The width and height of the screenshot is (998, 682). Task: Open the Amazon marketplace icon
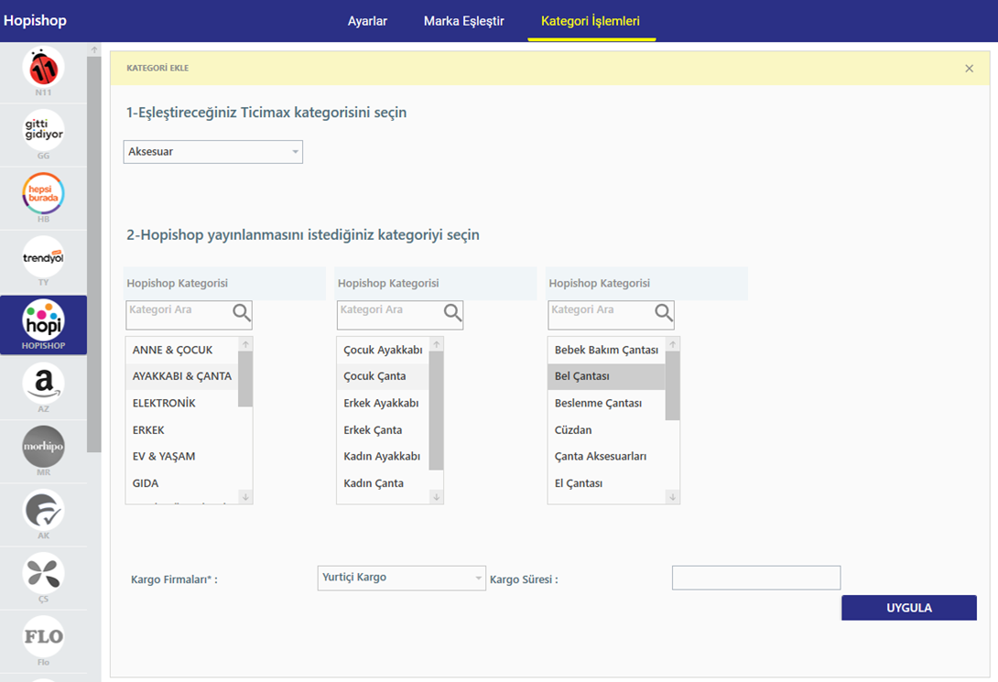click(43, 384)
